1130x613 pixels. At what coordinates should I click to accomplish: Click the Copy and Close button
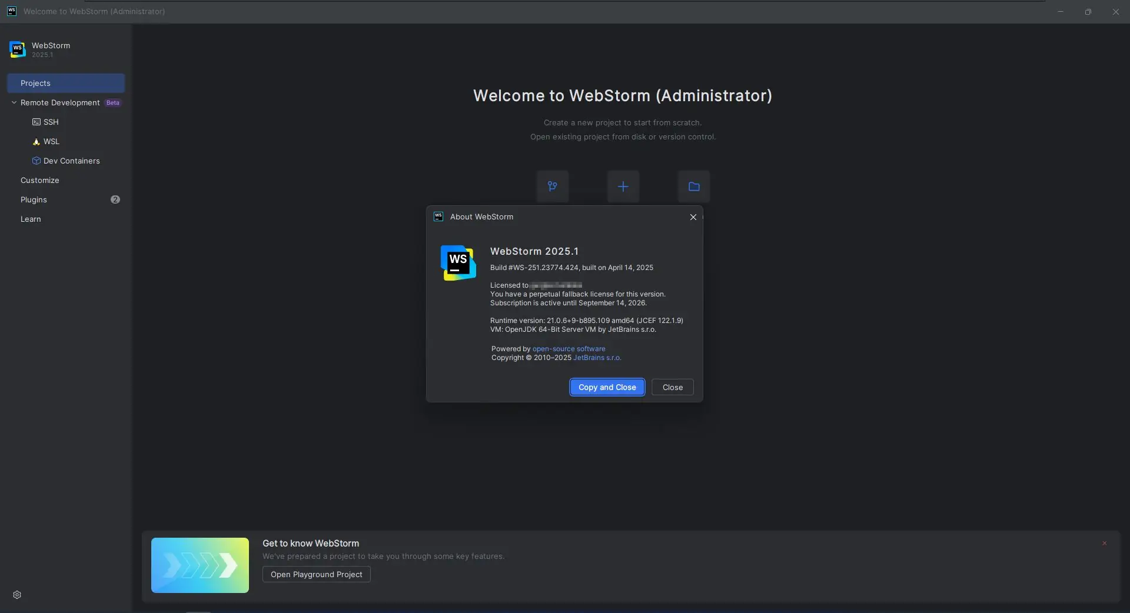tap(607, 387)
